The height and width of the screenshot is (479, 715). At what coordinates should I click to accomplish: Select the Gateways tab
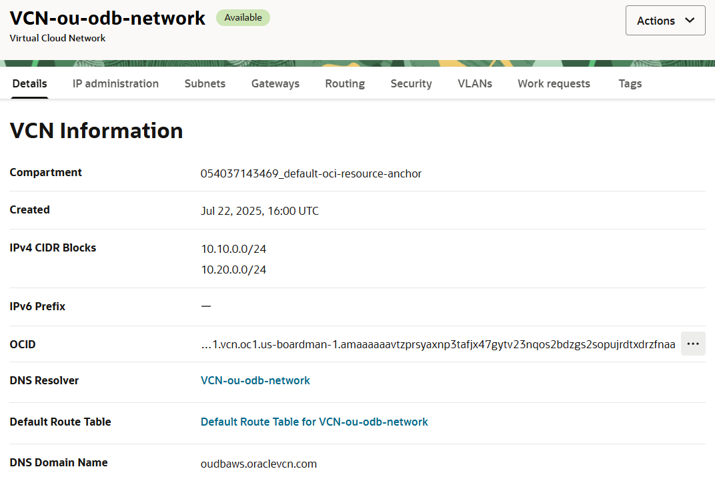coord(275,83)
